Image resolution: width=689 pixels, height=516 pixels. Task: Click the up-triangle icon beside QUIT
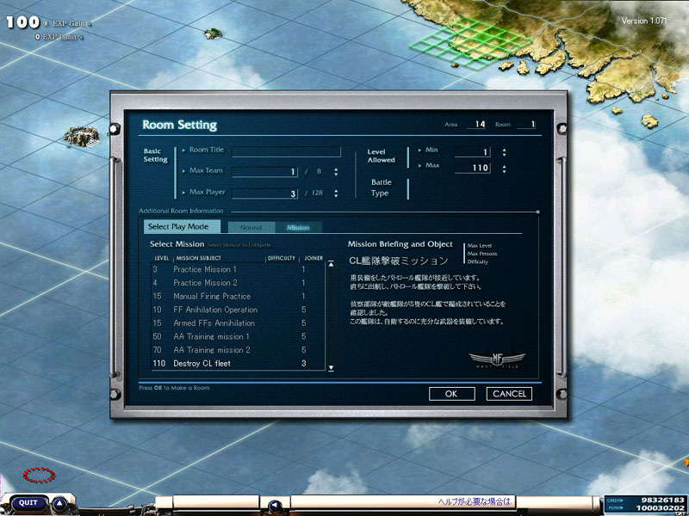pos(59,503)
